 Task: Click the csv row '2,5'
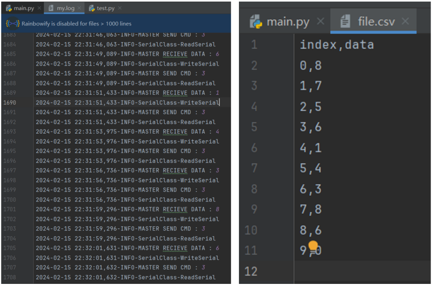311,107
